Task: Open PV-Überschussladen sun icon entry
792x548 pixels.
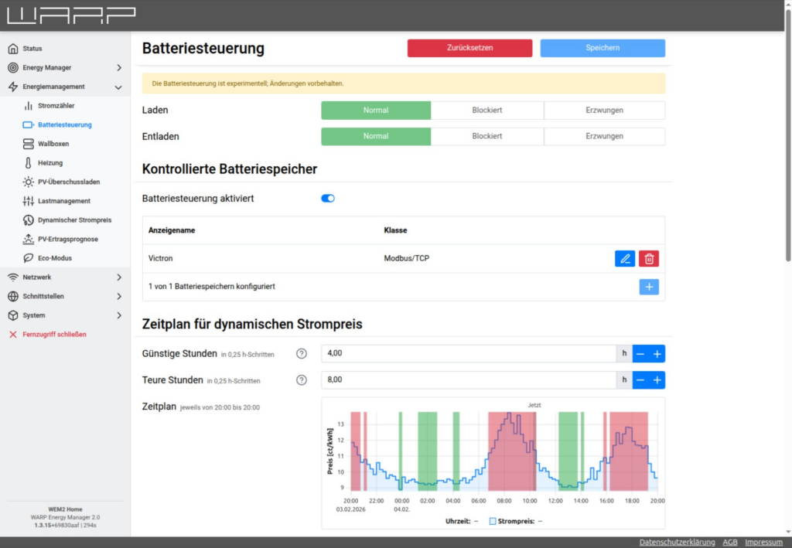Action: click(x=68, y=182)
